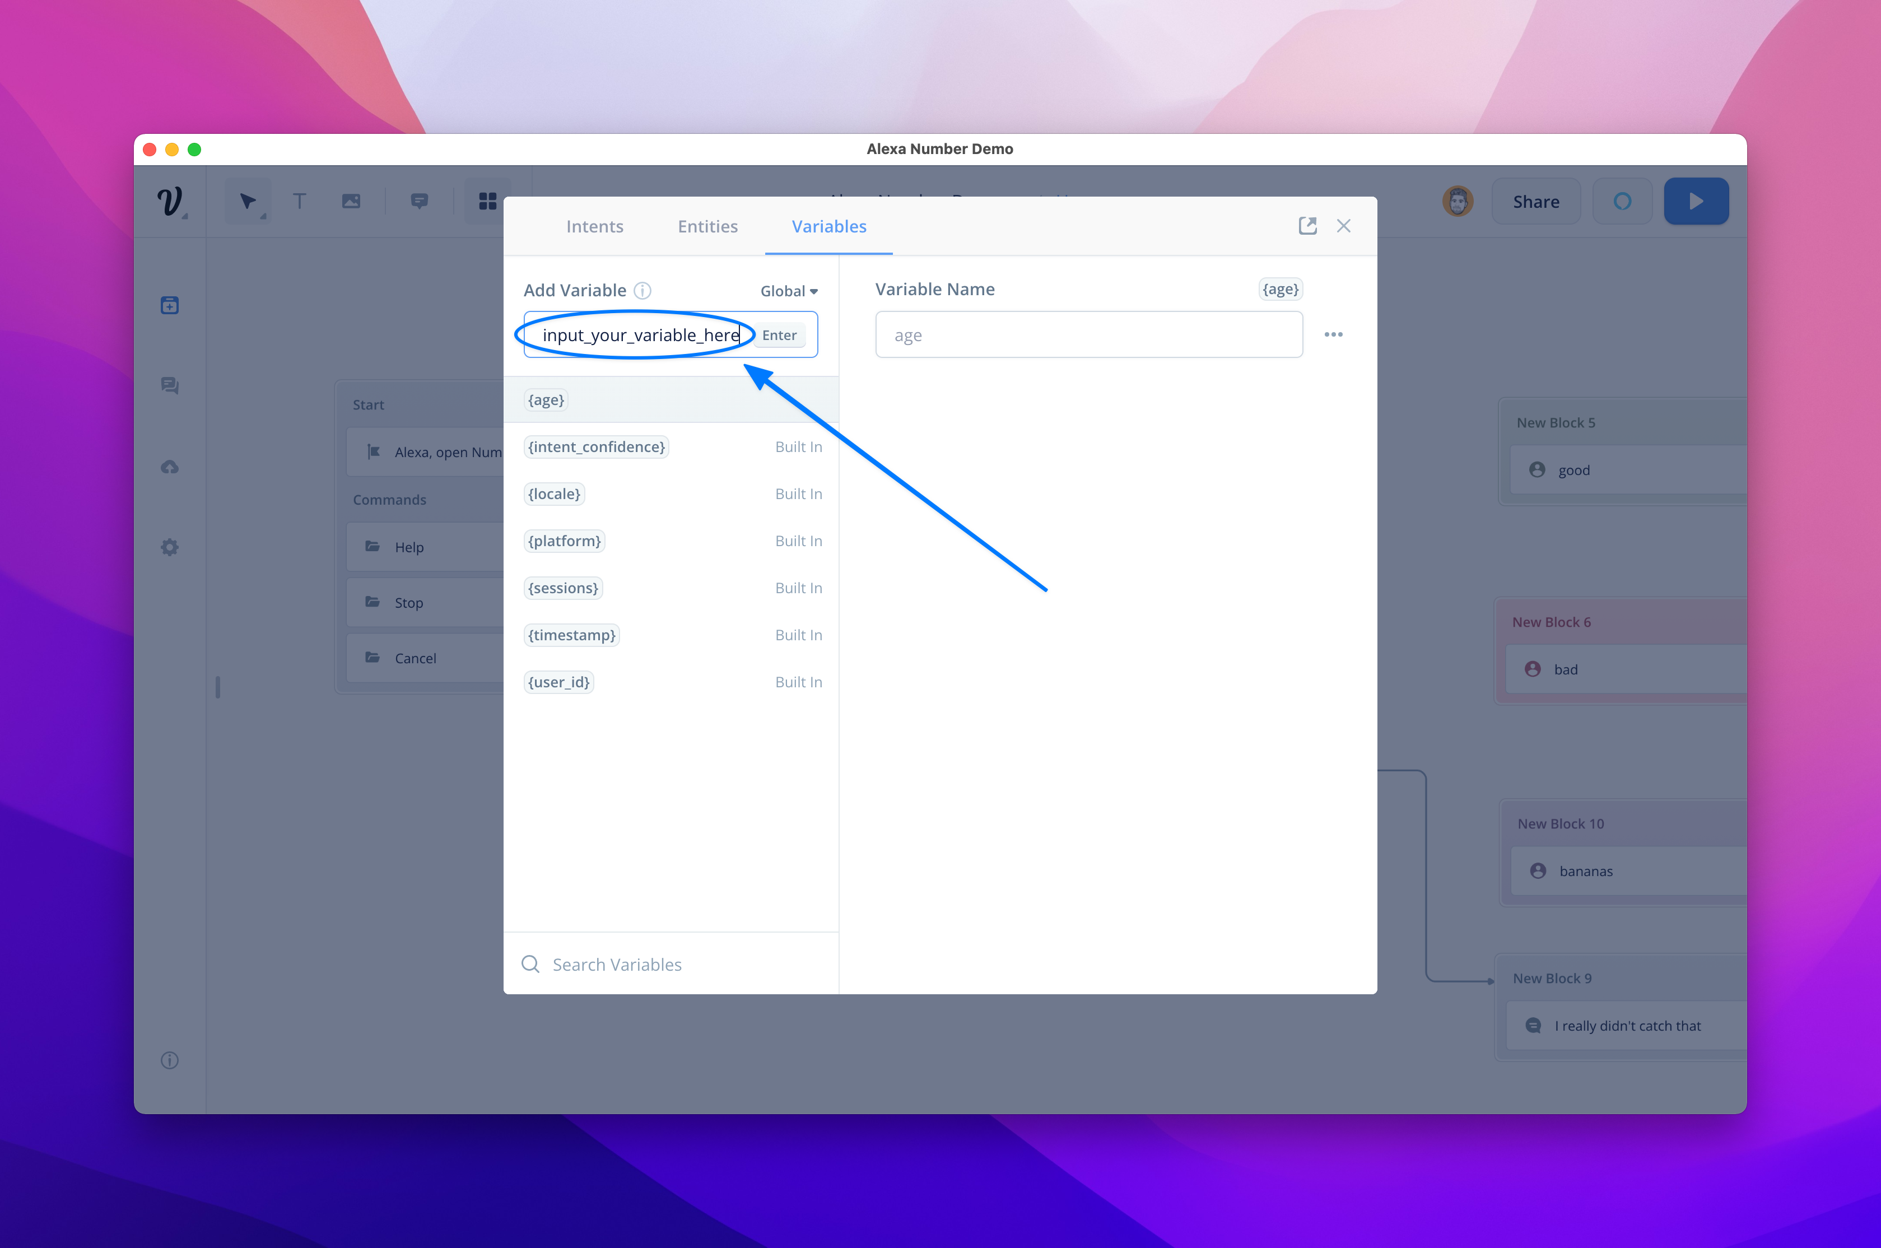Click the Add Variable input field
Image resolution: width=1881 pixels, height=1248 pixels.
coord(671,334)
